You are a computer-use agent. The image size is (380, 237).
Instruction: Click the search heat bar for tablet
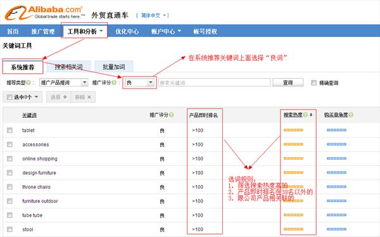coord(293,131)
